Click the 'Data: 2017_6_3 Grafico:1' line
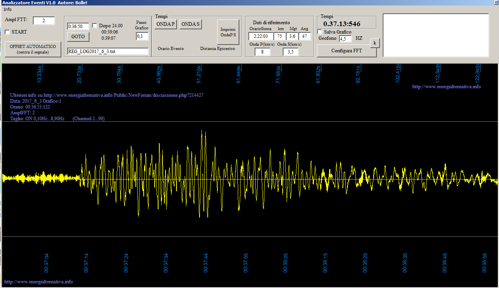 point(36,101)
